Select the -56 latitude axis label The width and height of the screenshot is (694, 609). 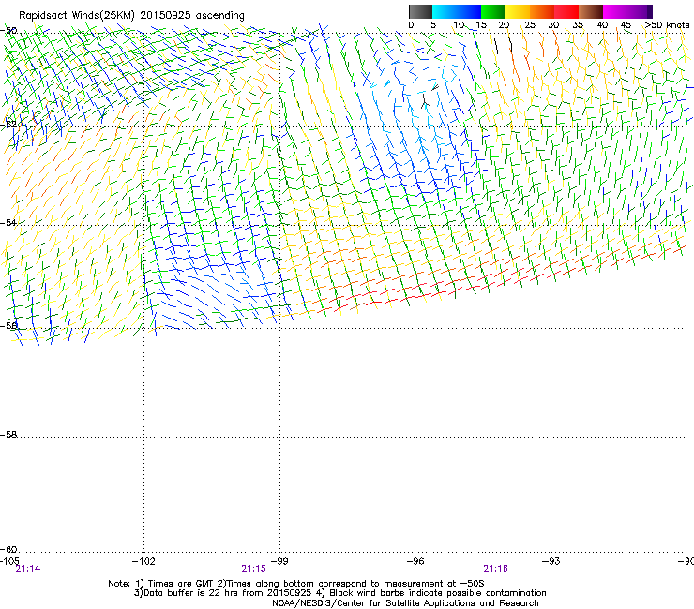[8, 325]
